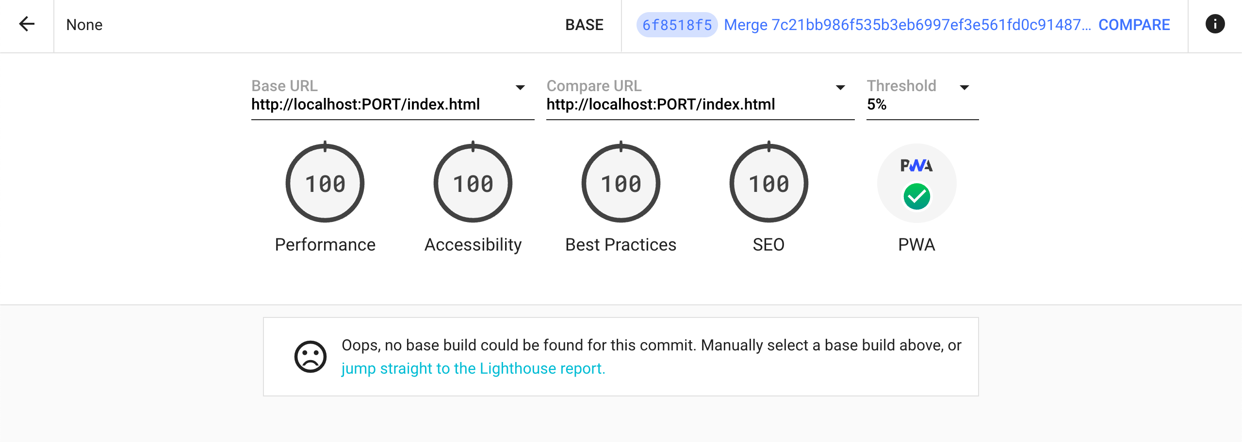Click the BASE label to change base build
Viewport: 1242px width, 442px height.
point(584,24)
